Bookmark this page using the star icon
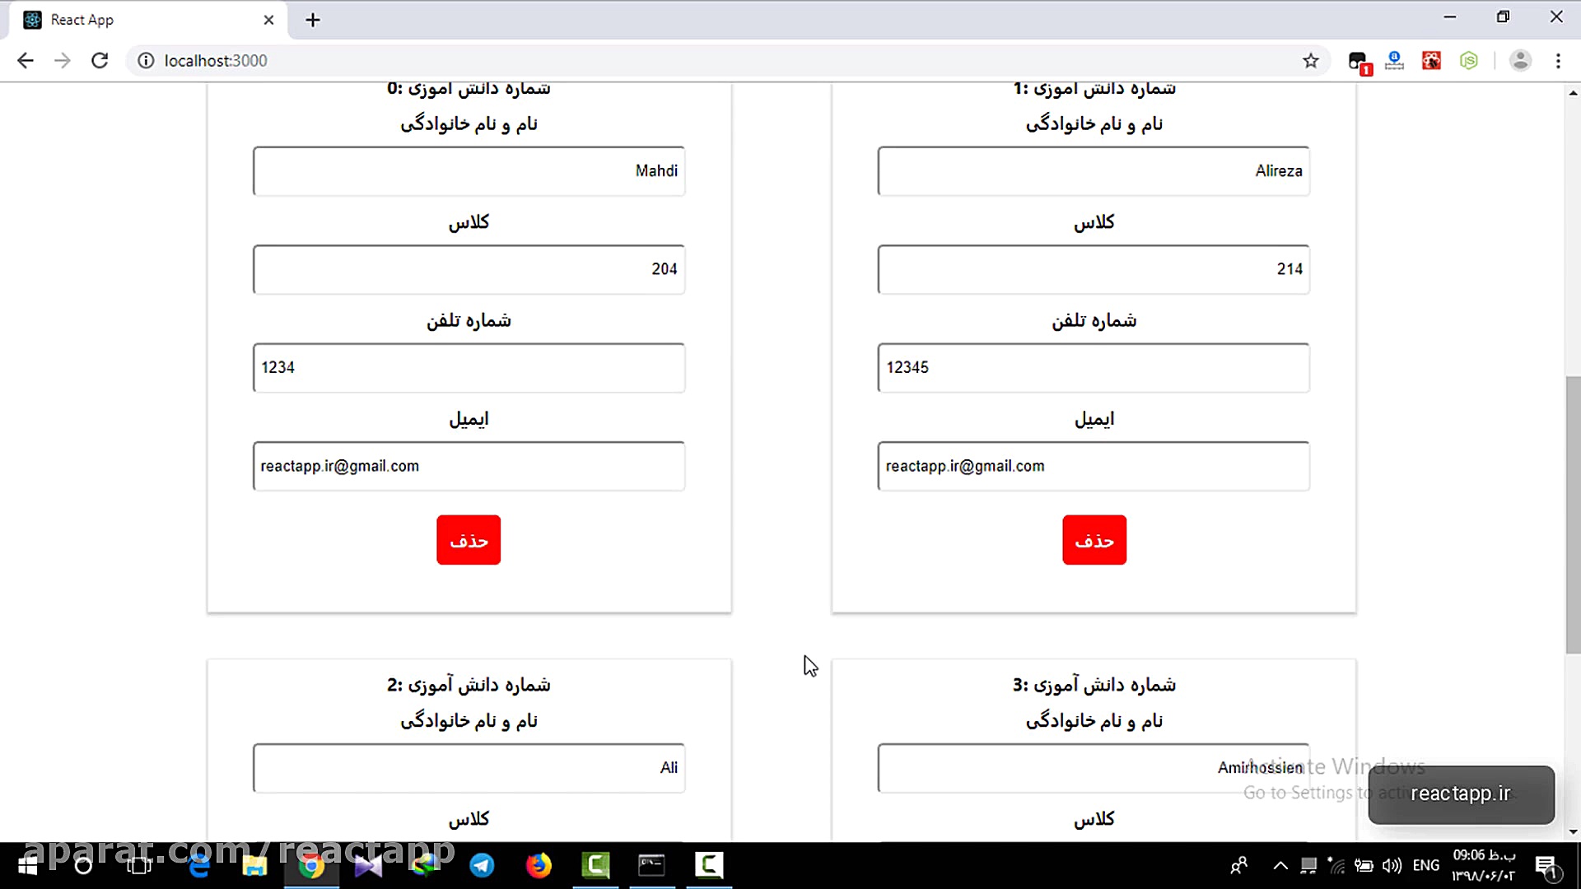Screen dimensions: 1581x889 point(1311,60)
